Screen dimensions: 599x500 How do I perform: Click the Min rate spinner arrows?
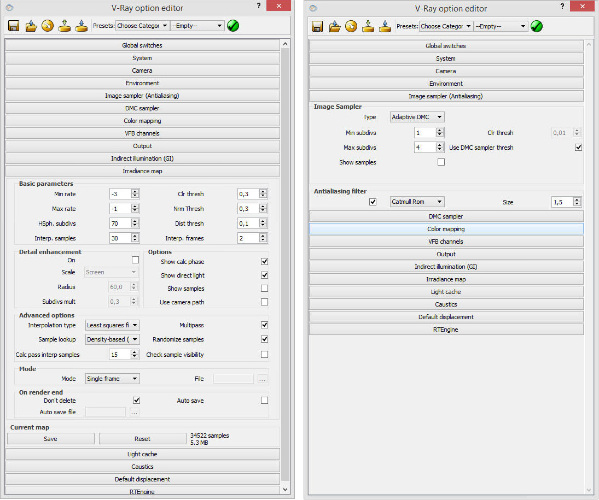point(135,194)
